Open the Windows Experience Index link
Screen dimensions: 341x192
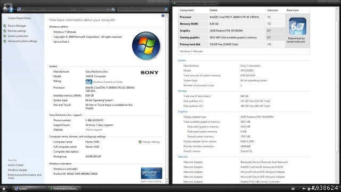pos(108,82)
